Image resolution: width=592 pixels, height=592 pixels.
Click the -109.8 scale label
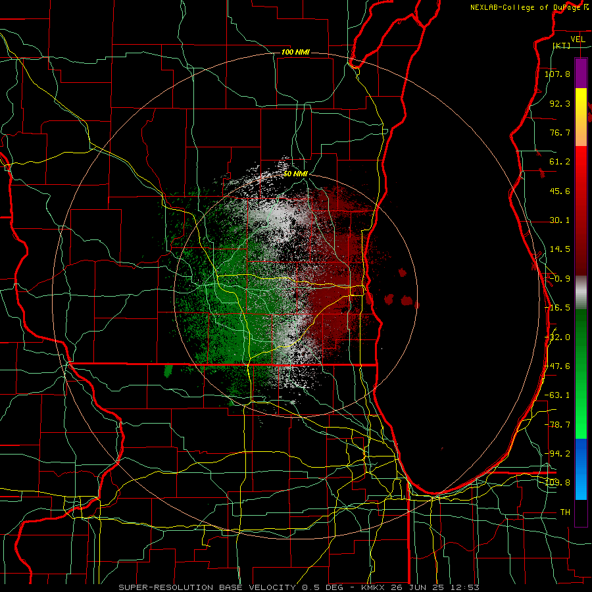tap(558, 483)
